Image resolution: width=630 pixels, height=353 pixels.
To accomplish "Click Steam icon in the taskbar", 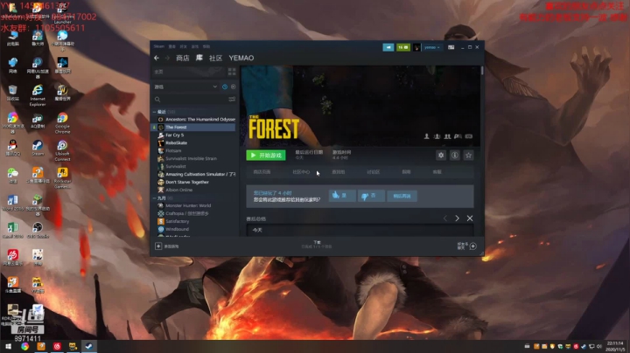I will 89,346.
